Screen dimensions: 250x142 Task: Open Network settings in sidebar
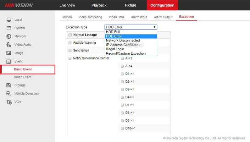click(x=20, y=36)
